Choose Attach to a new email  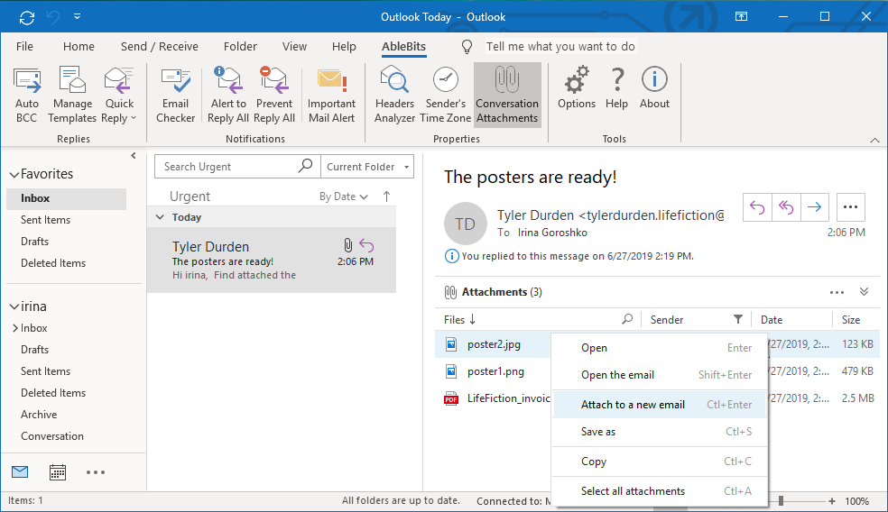(660, 405)
